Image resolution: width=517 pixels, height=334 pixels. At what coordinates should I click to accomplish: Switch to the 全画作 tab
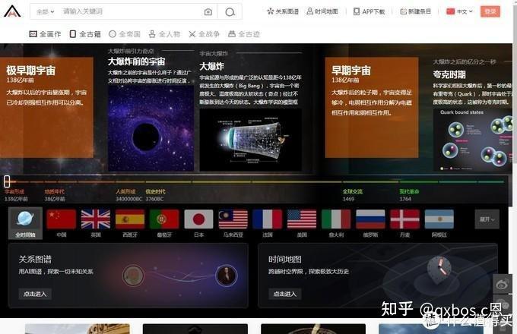tap(45, 34)
